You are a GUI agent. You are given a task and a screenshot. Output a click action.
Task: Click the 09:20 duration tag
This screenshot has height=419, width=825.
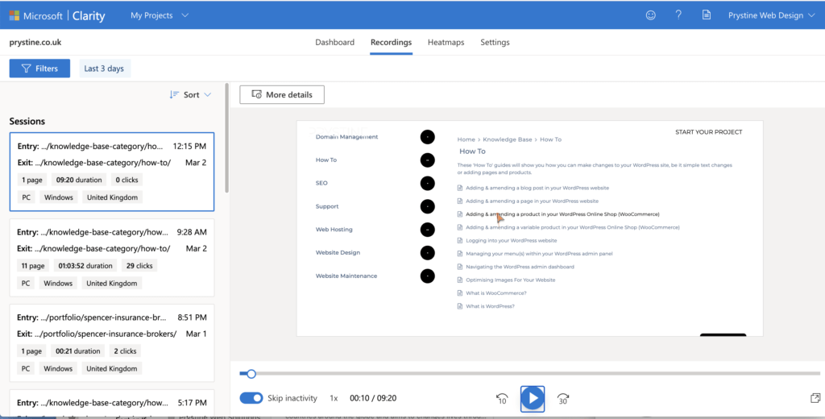79,180
